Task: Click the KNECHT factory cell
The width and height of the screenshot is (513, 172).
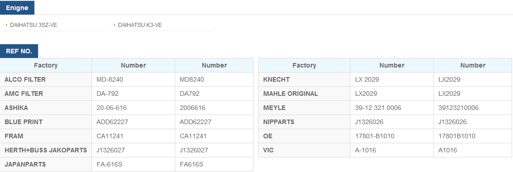Action: 304,80
